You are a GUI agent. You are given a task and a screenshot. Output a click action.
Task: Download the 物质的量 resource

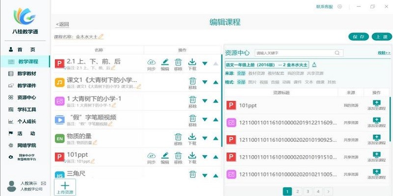[x=192, y=137]
